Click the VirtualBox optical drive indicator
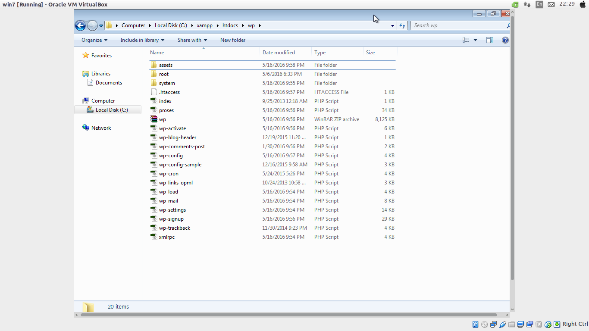 pos(484,324)
